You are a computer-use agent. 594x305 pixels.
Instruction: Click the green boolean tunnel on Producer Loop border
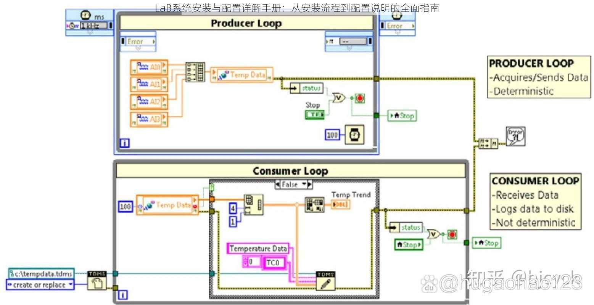377,116
